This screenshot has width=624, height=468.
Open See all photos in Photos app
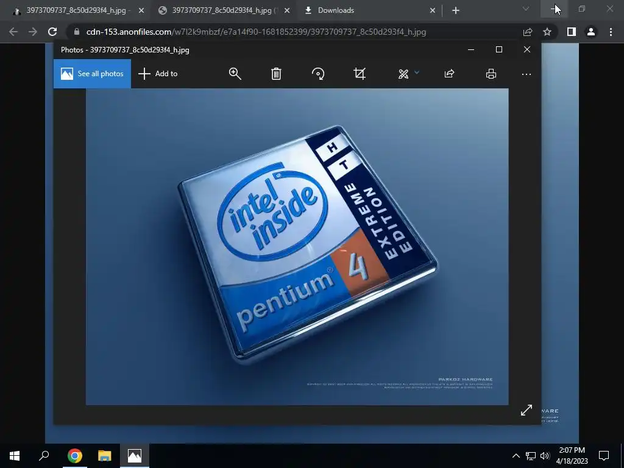pos(92,74)
